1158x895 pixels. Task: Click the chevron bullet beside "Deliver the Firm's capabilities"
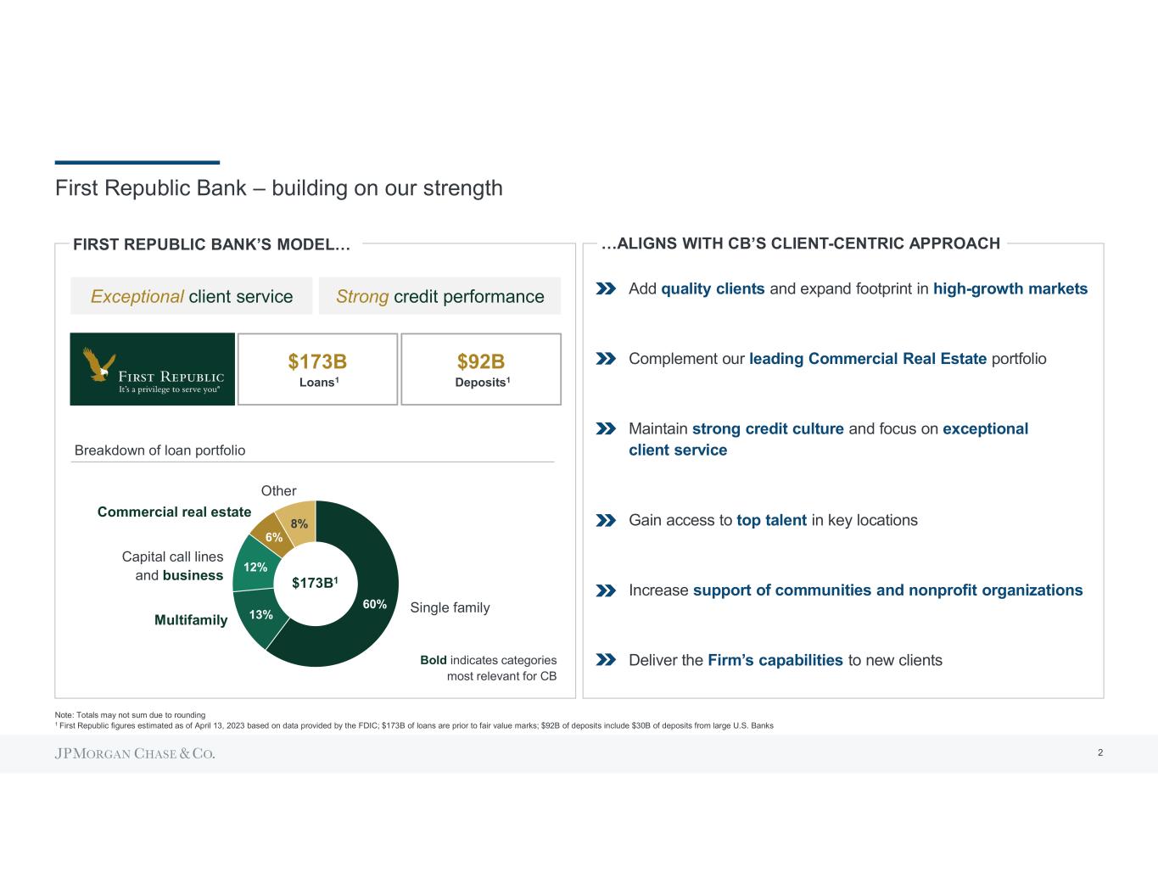click(x=606, y=660)
